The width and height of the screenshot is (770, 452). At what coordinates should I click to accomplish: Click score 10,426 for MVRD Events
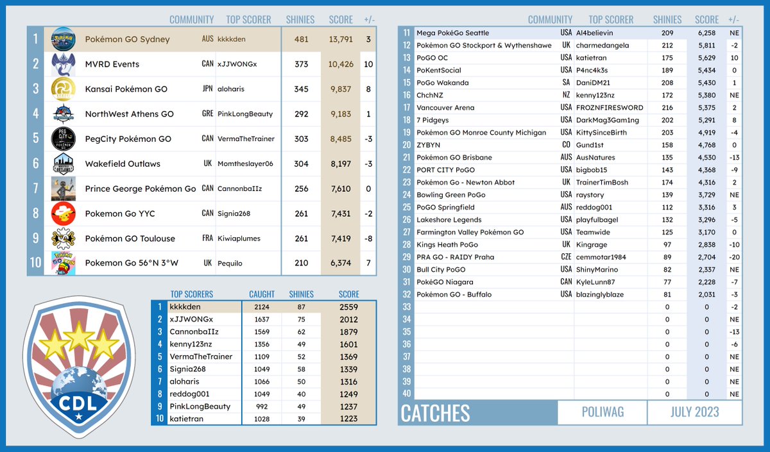[x=341, y=64]
